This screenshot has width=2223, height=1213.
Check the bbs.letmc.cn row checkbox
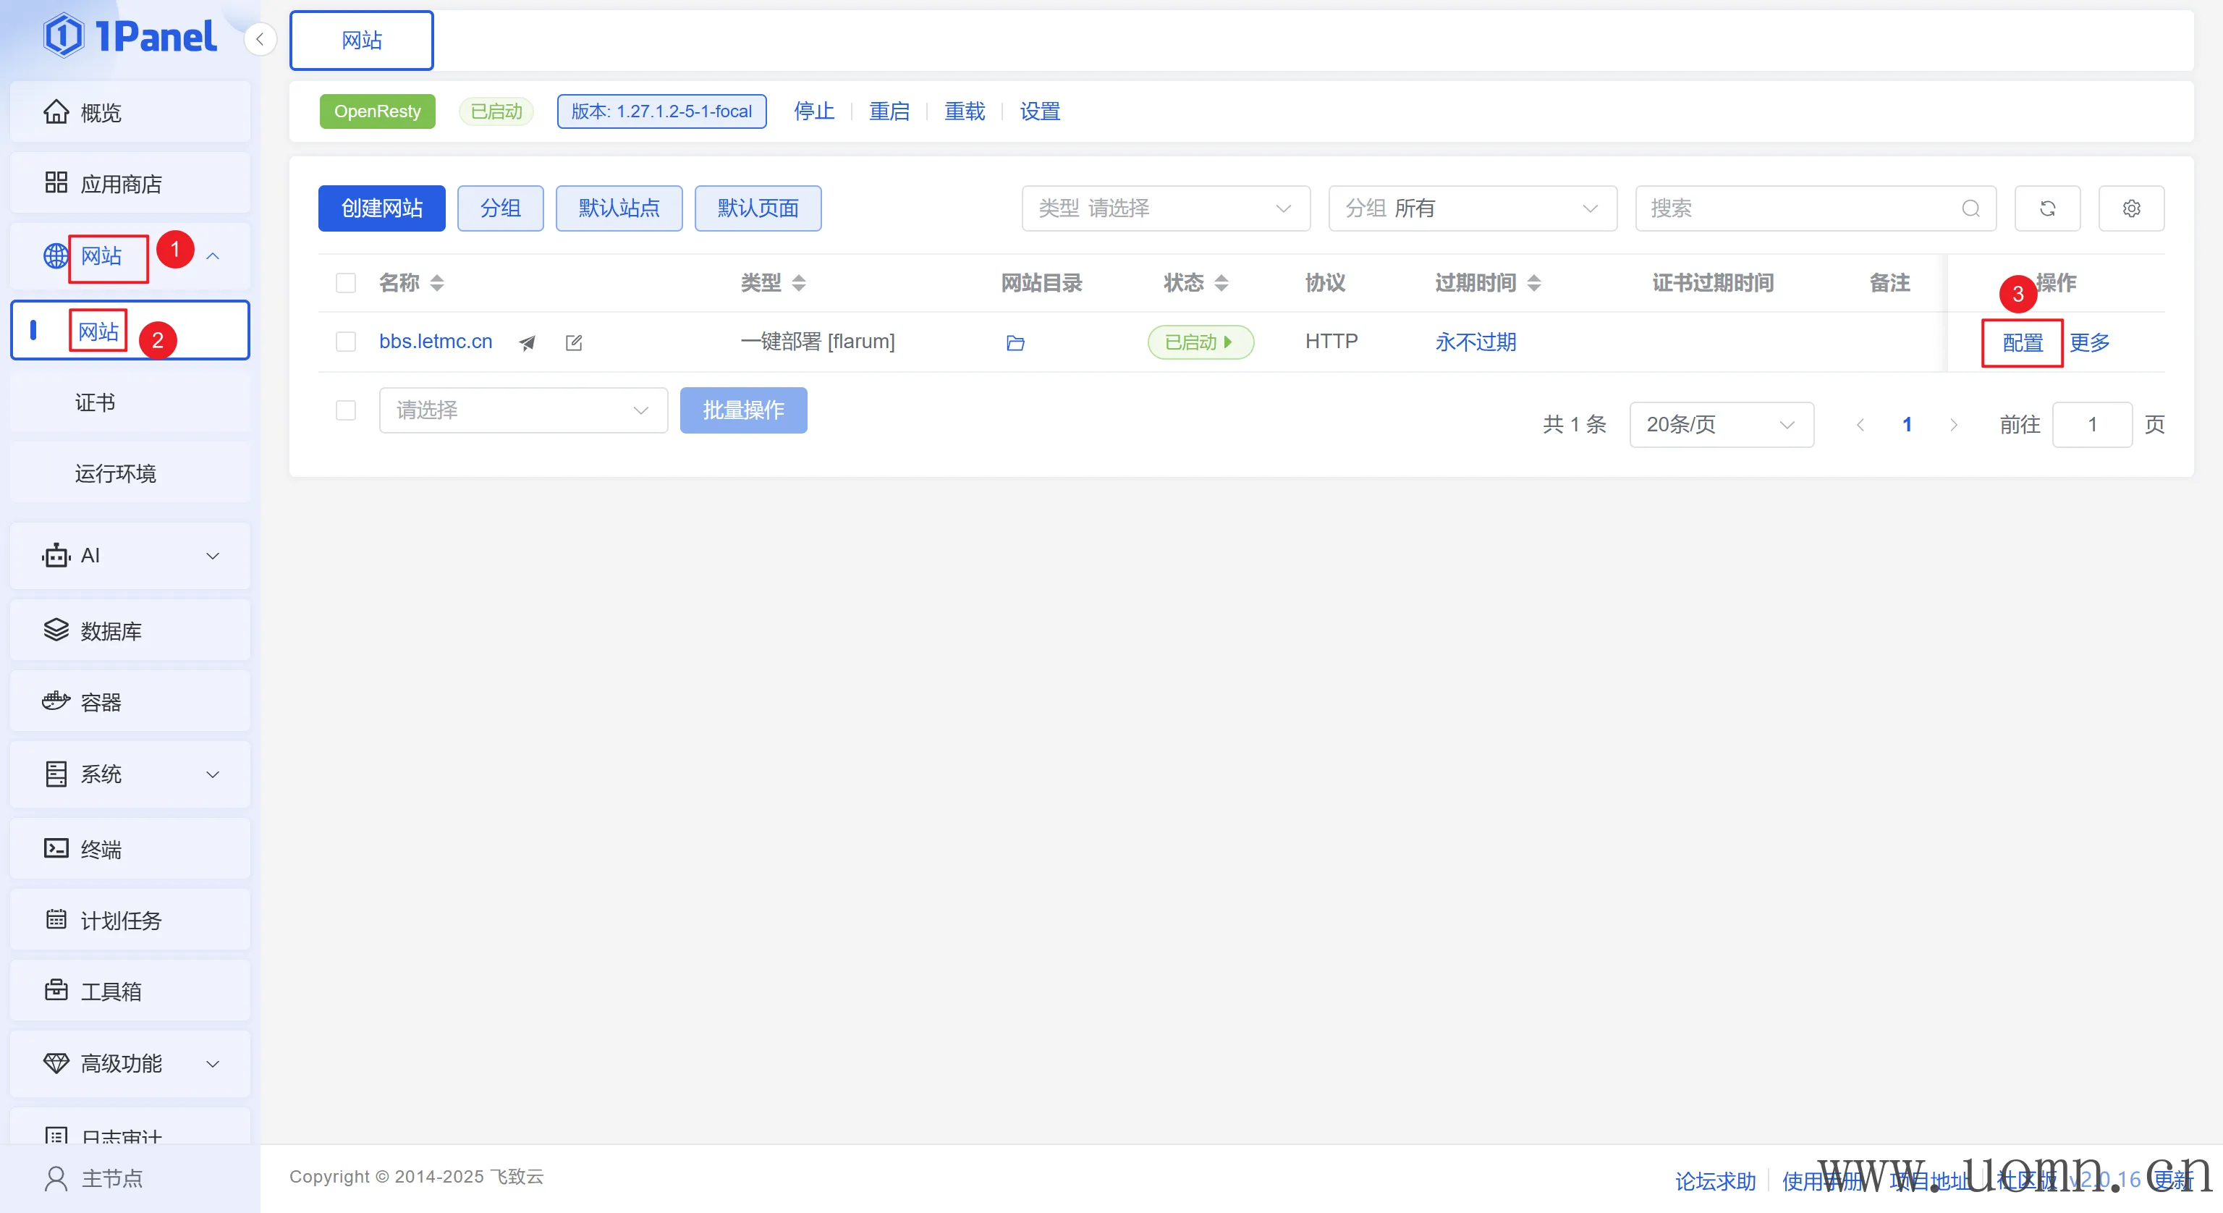pos(346,342)
